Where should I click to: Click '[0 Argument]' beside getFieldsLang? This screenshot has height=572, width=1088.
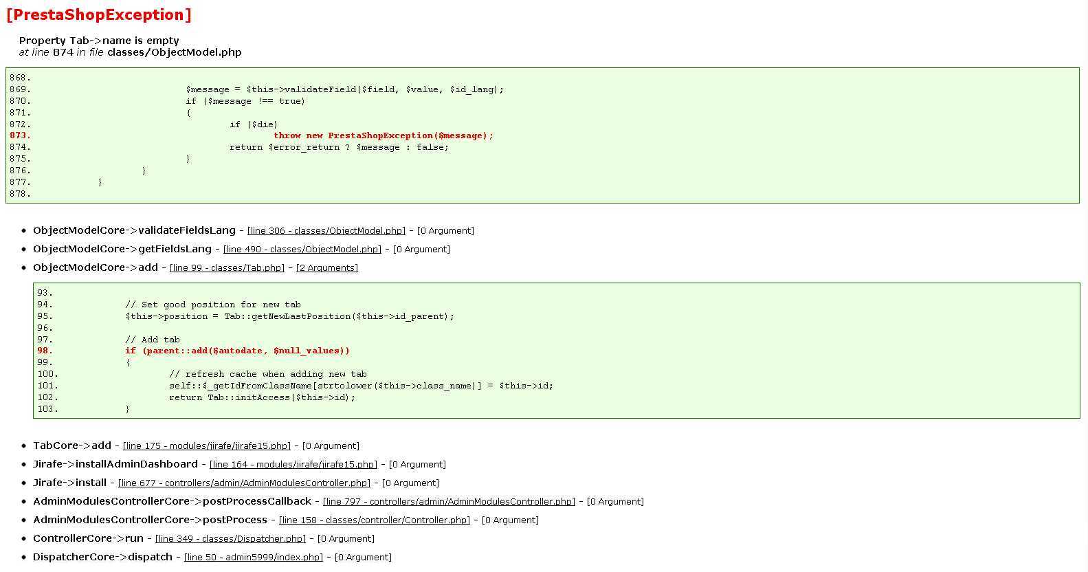coord(421,250)
